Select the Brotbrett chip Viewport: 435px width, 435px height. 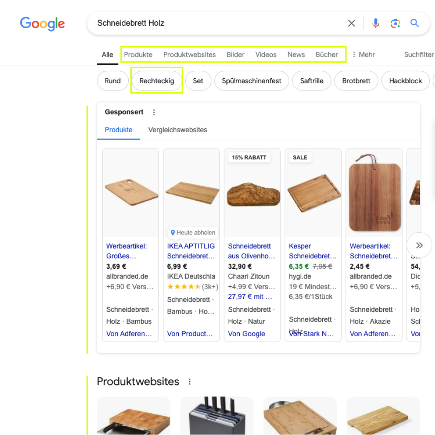[356, 81]
